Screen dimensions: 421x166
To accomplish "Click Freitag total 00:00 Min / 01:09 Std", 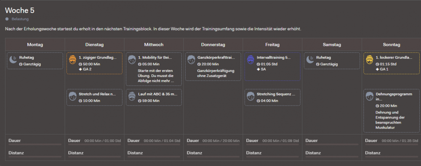I will click(280, 140).
